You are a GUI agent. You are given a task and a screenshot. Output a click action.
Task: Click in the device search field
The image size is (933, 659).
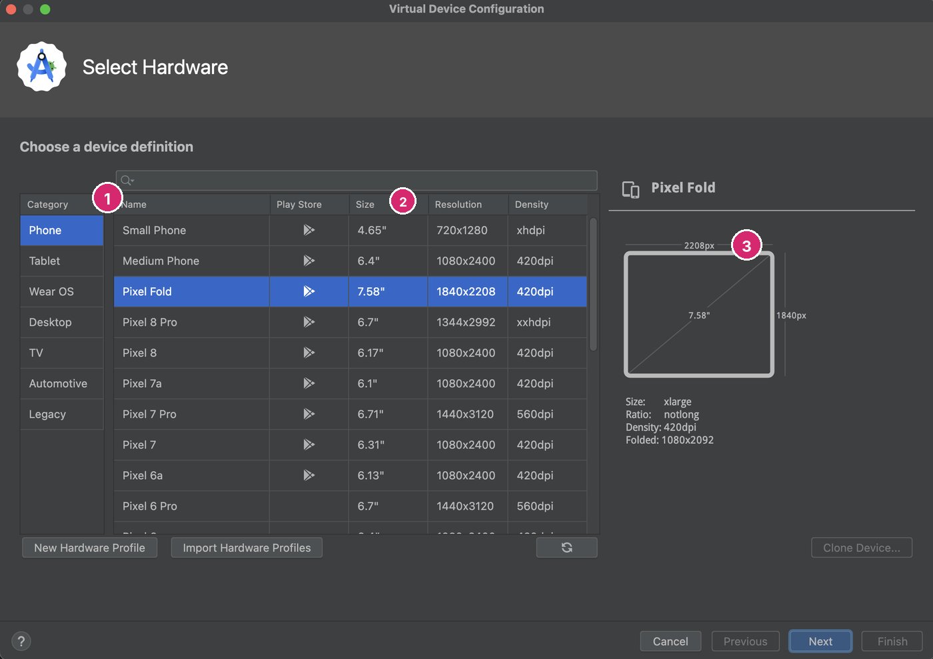pyautogui.click(x=357, y=181)
